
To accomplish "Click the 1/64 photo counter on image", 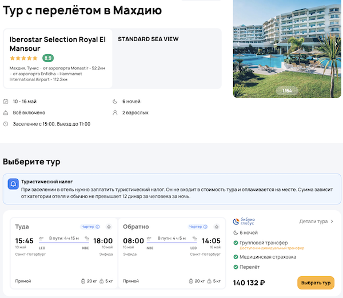I will coord(287,91).
